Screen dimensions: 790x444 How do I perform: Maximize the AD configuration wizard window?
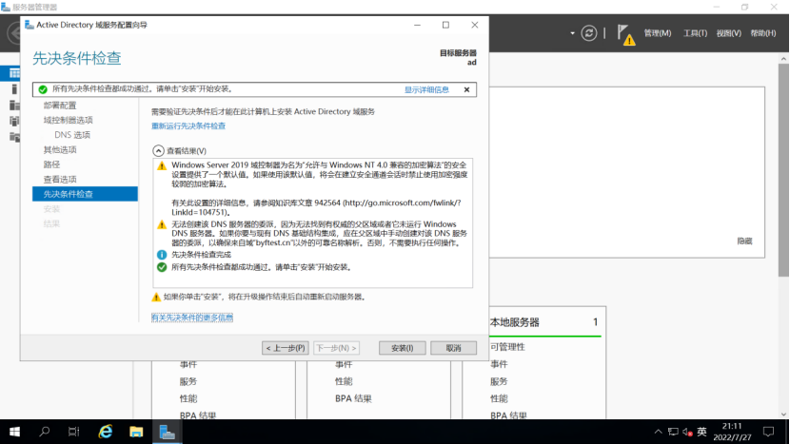445,25
